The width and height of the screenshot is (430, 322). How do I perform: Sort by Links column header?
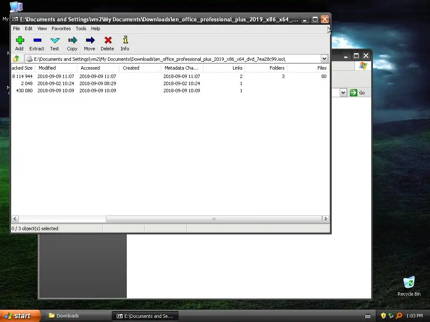pos(224,68)
